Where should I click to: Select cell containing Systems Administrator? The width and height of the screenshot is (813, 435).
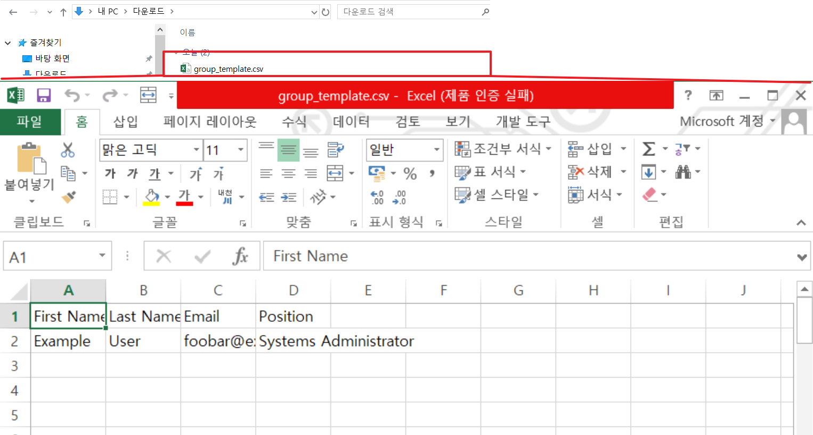[x=293, y=341]
